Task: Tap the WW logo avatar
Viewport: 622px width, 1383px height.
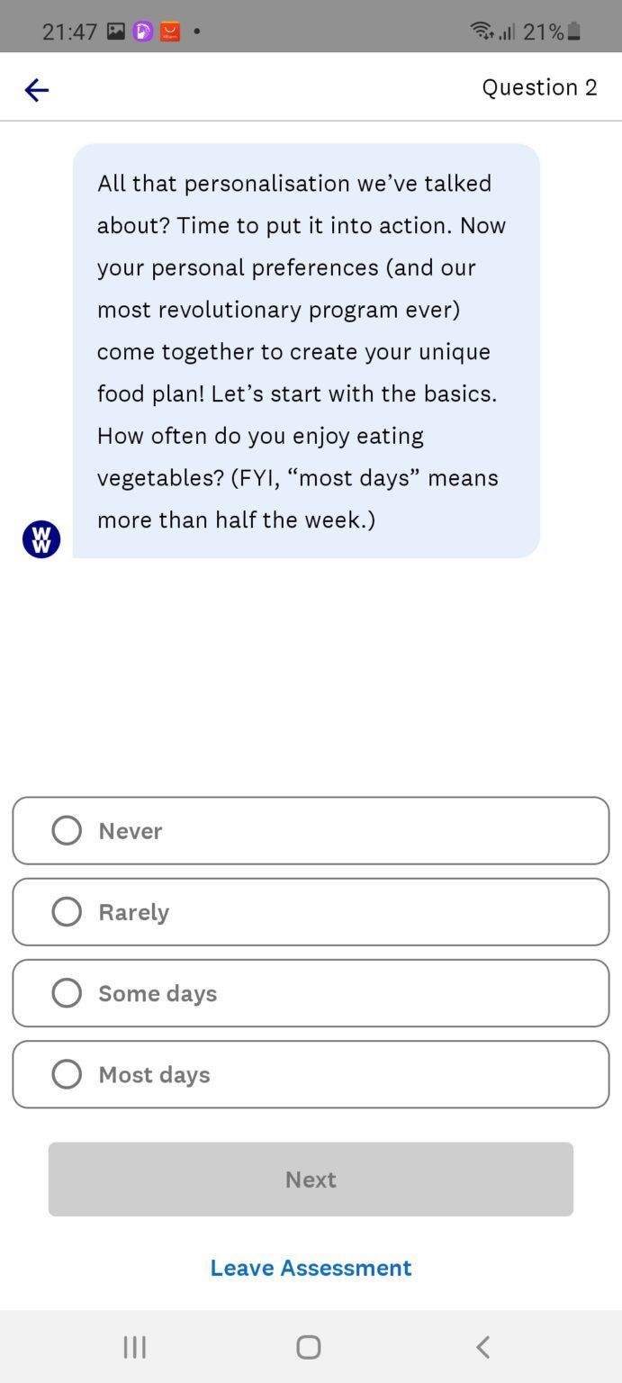Action: click(x=41, y=538)
